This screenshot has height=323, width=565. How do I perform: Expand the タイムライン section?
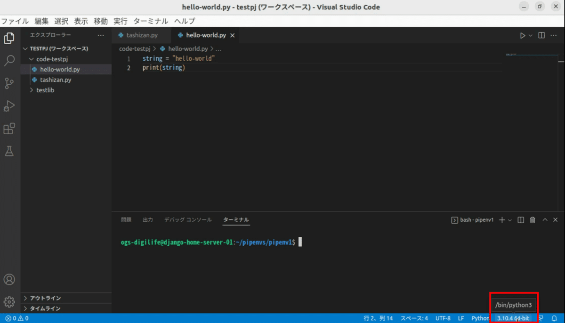pos(66,308)
